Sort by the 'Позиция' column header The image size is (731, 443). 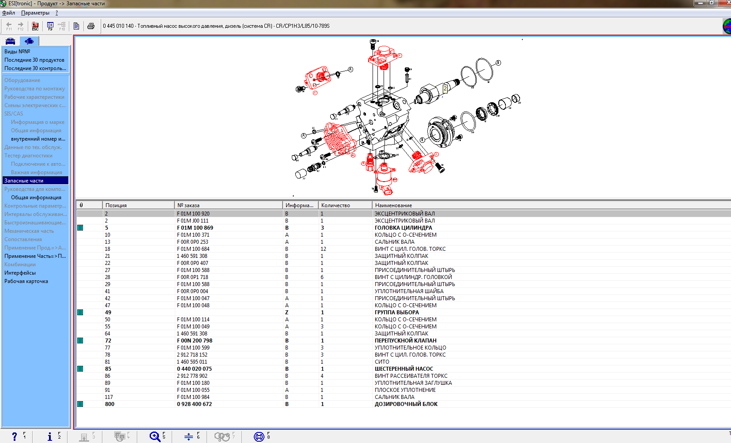pos(116,205)
